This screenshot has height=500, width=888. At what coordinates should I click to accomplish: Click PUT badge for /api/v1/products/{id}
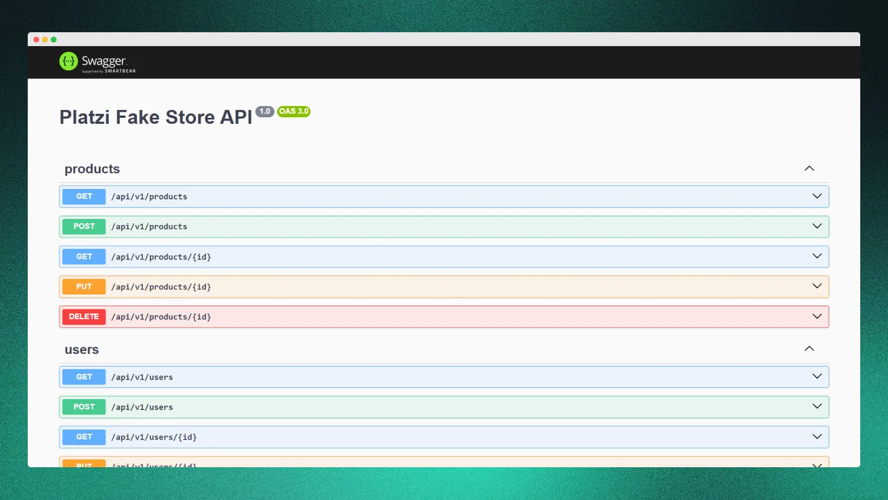pos(84,287)
